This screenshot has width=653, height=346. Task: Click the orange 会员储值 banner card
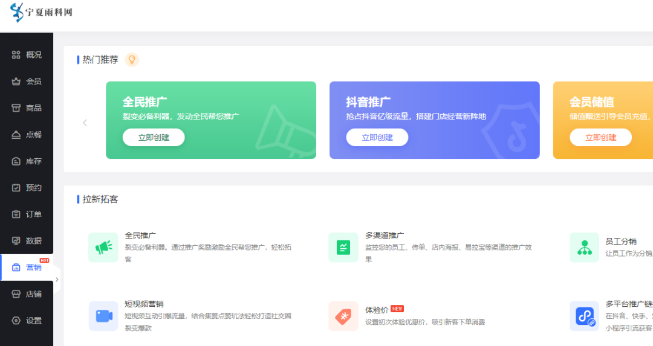(603, 120)
